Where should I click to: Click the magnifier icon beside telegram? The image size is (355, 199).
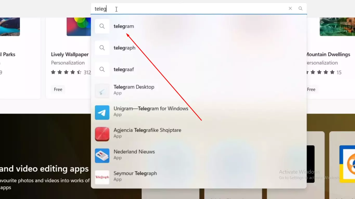pos(102,26)
